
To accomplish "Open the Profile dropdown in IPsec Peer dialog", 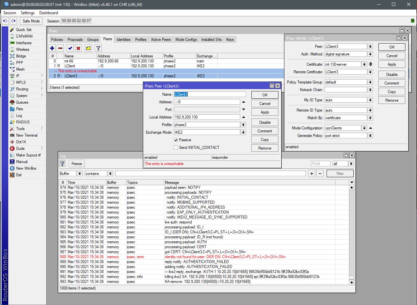I will coord(243,125).
